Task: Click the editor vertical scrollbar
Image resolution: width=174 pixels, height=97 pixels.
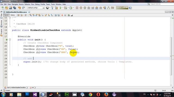Action: 171,56
